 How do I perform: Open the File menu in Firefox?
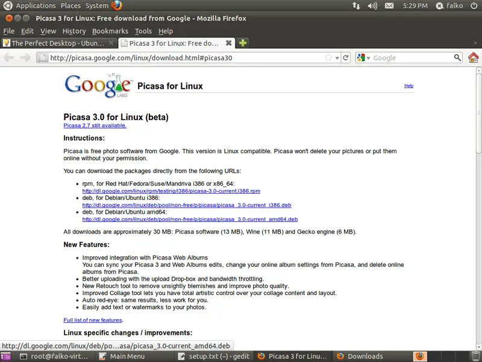(8, 31)
